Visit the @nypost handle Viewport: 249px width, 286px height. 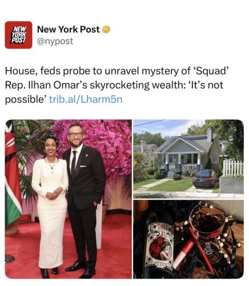(x=55, y=41)
